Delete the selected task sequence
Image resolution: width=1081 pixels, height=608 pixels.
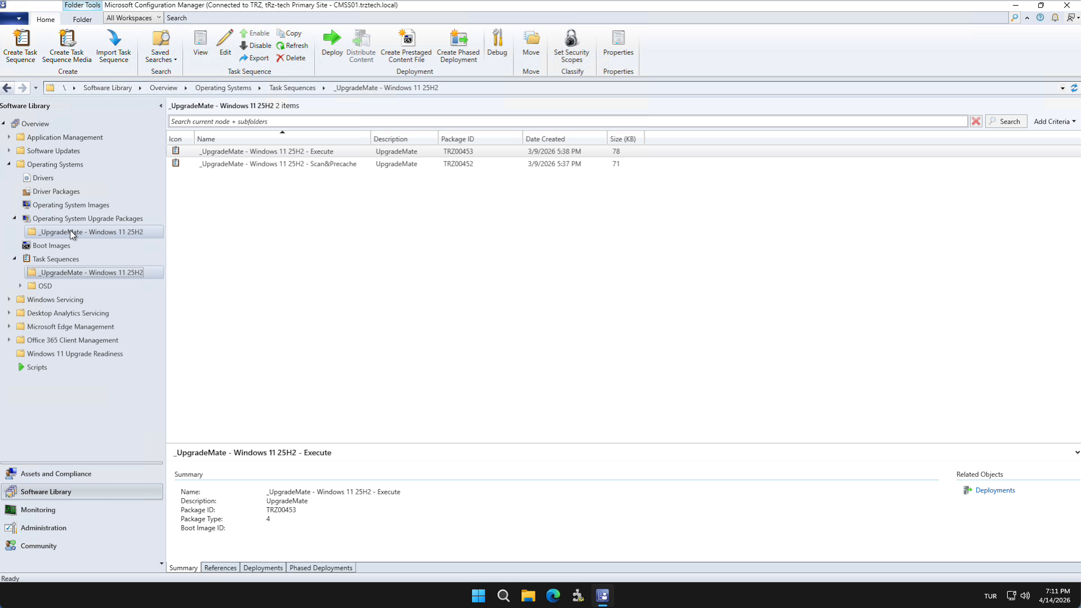click(291, 58)
